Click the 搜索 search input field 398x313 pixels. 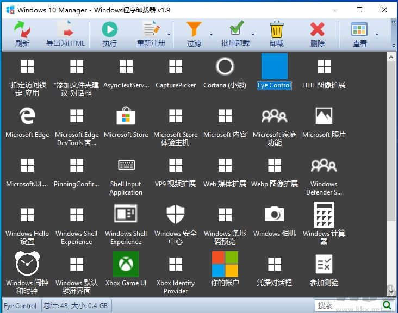(348, 305)
